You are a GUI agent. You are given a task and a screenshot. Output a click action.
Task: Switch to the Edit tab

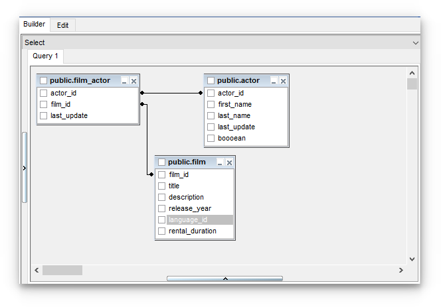pos(62,25)
